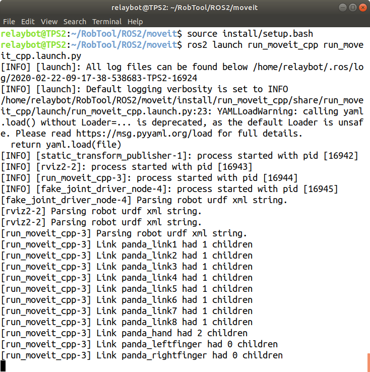Click the run_moveit_cpp-3 Parsing robot urdf line

pyautogui.click(x=124, y=233)
